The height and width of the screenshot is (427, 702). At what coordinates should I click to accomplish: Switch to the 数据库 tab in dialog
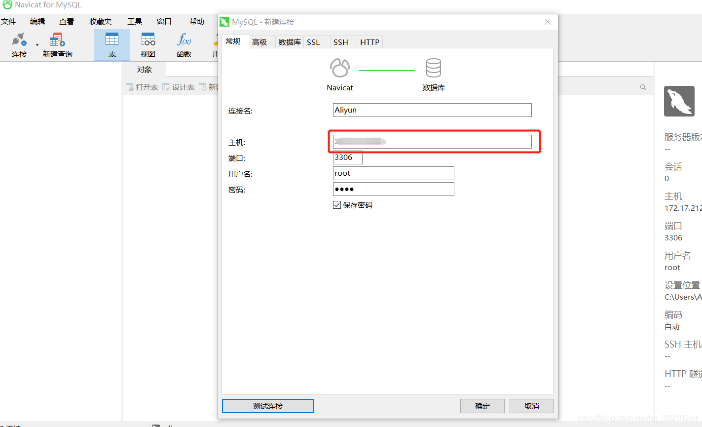(290, 42)
